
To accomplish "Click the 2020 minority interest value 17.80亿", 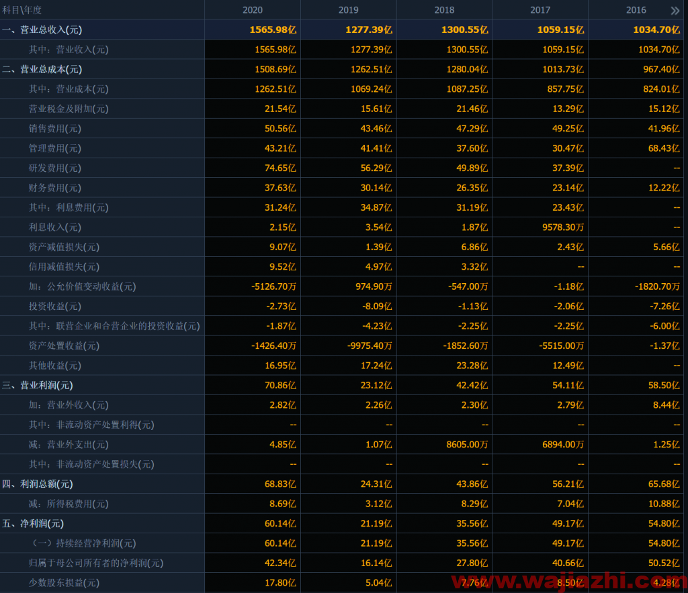I will click(280, 583).
